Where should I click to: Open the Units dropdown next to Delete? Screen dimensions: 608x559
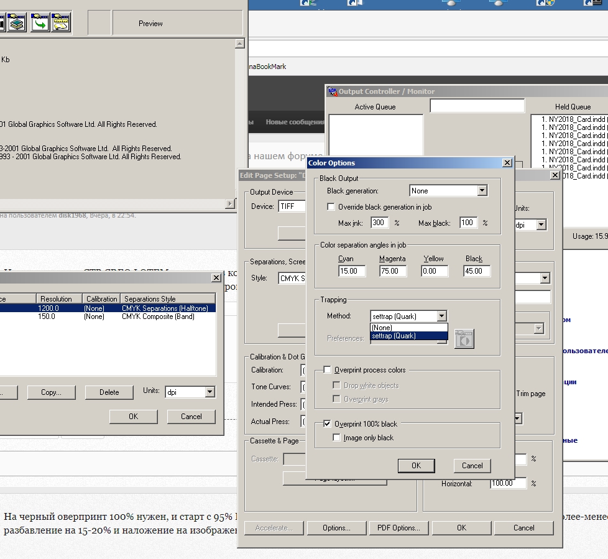pos(210,392)
